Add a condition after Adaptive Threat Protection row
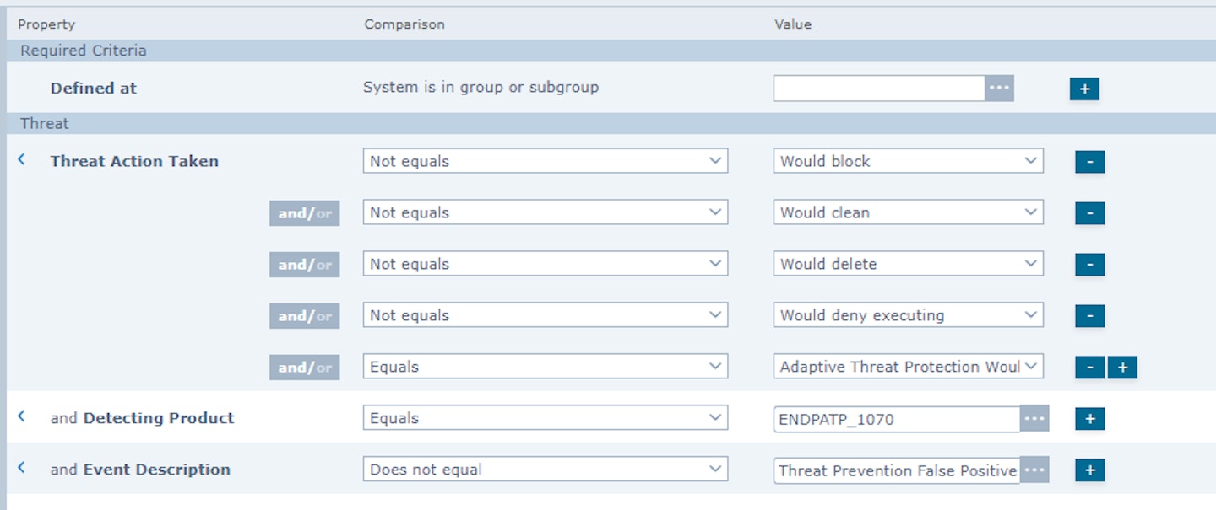Screen dimensions: 1216x510 [x=1122, y=368]
